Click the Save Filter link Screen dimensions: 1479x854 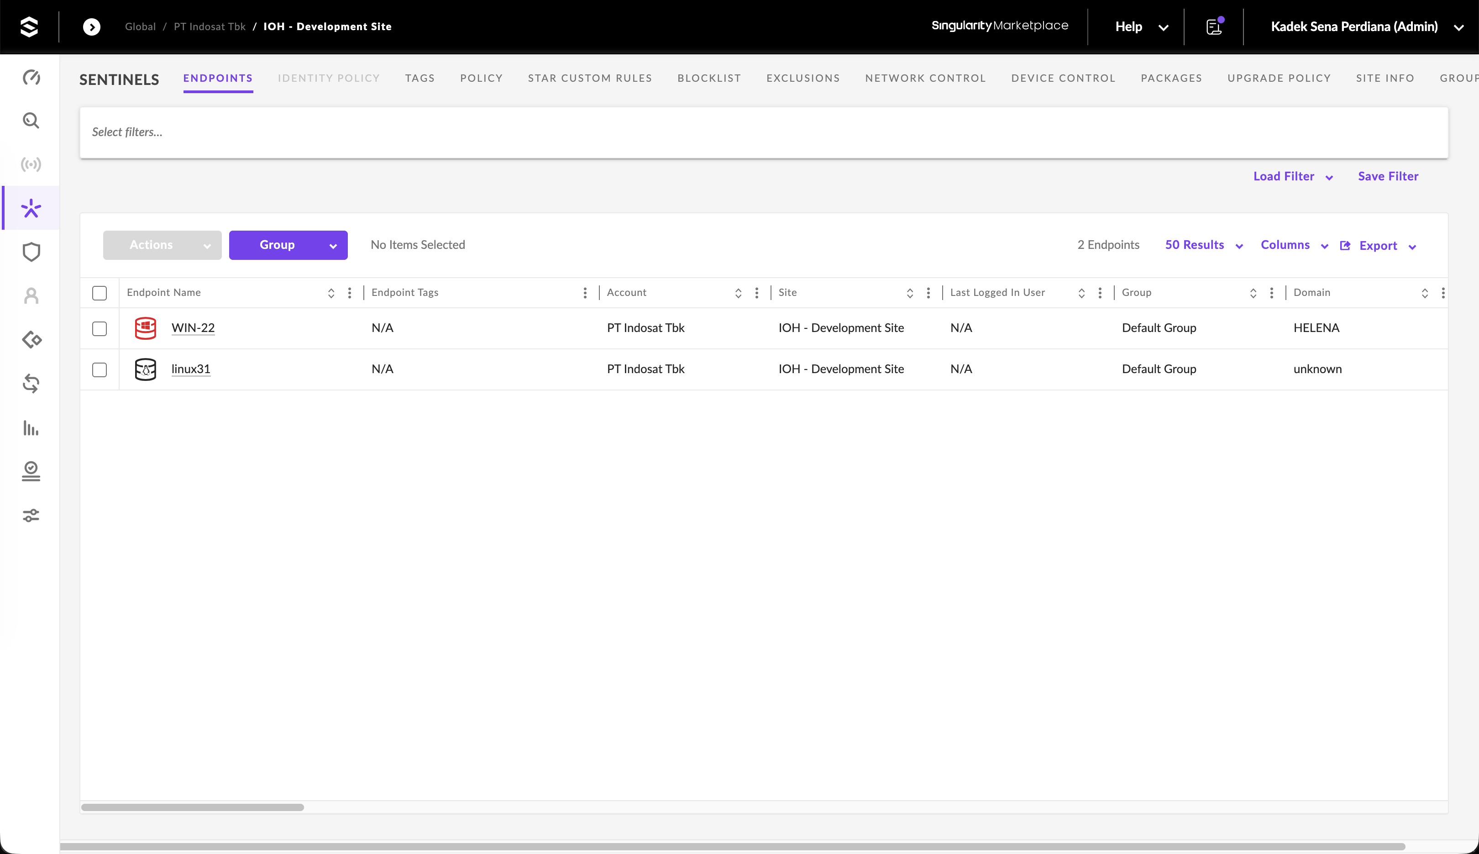click(x=1388, y=176)
